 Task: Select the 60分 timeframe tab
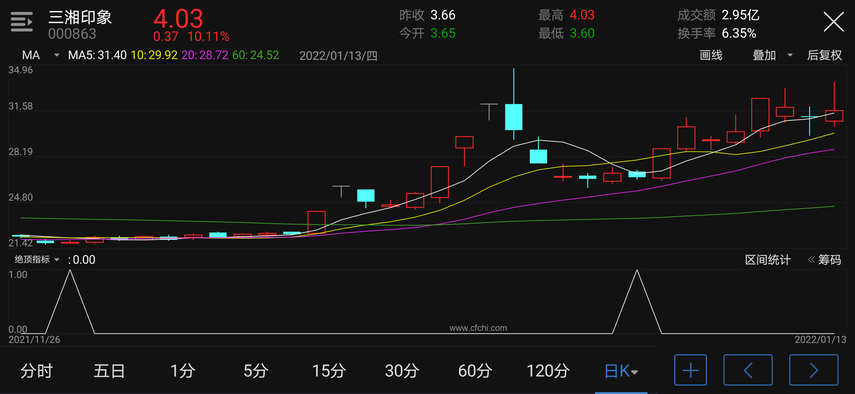(x=475, y=371)
